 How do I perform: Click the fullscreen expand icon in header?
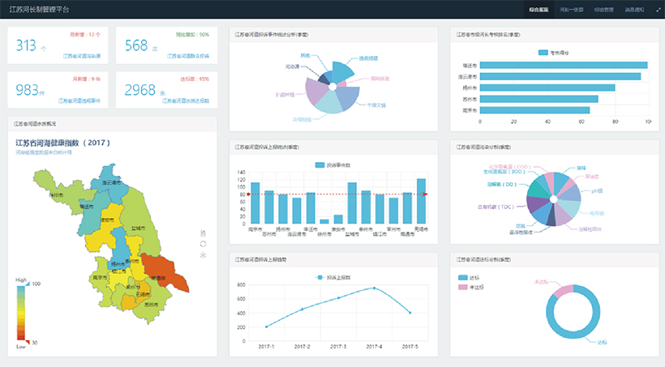click(x=657, y=9)
